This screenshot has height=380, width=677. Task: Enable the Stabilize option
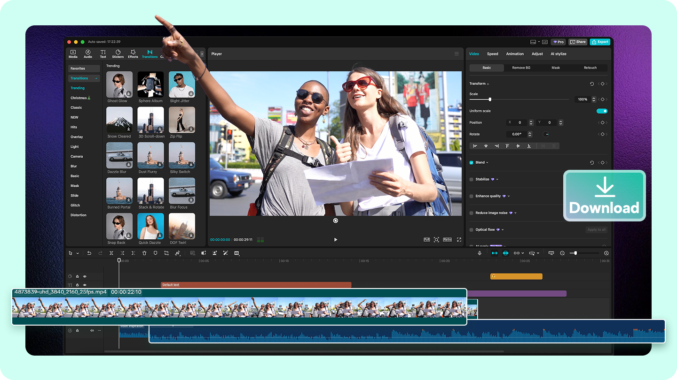pyautogui.click(x=472, y=179)
